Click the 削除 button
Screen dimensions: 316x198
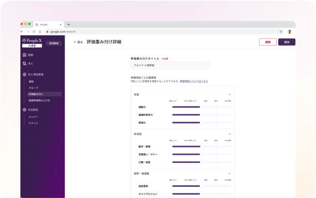[267, 42]
